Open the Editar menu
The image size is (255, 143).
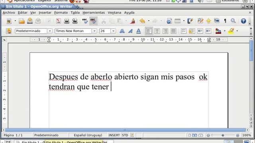tap(23, 12)
